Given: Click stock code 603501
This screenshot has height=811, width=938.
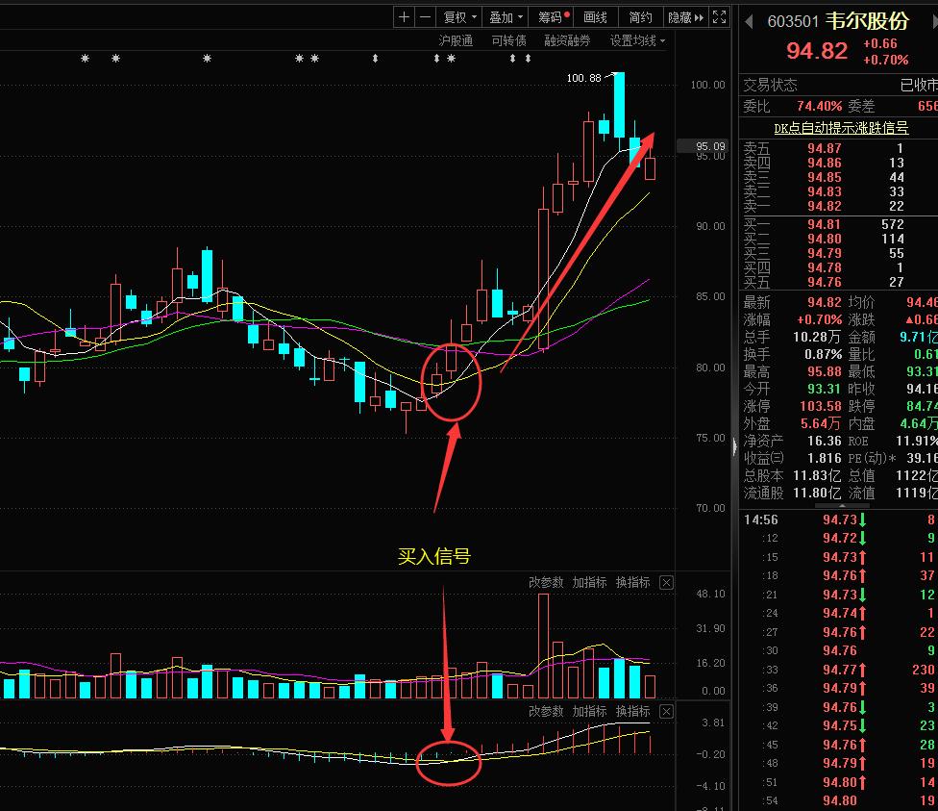Looking at the screenshot, I should 793,21.
